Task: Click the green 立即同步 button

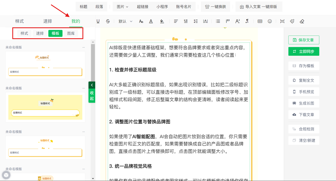Action: point(304,51)
